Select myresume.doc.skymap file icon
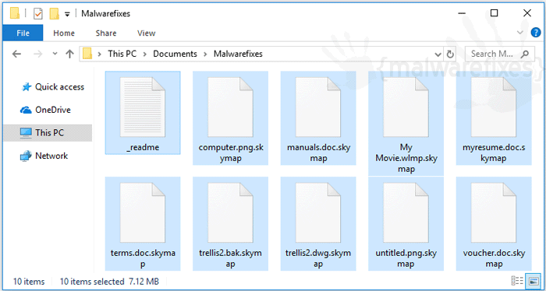This screenshot has width=546, height=291. (494, 107)
